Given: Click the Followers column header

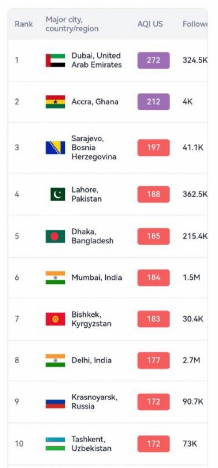Looking at the screenshot, I should 195,24.
